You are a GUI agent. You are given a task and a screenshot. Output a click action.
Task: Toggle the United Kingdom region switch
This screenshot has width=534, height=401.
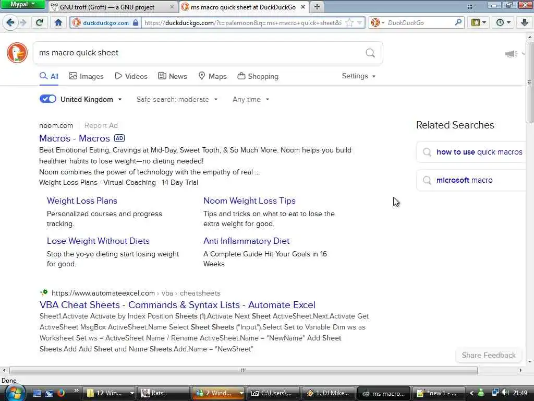48,99
